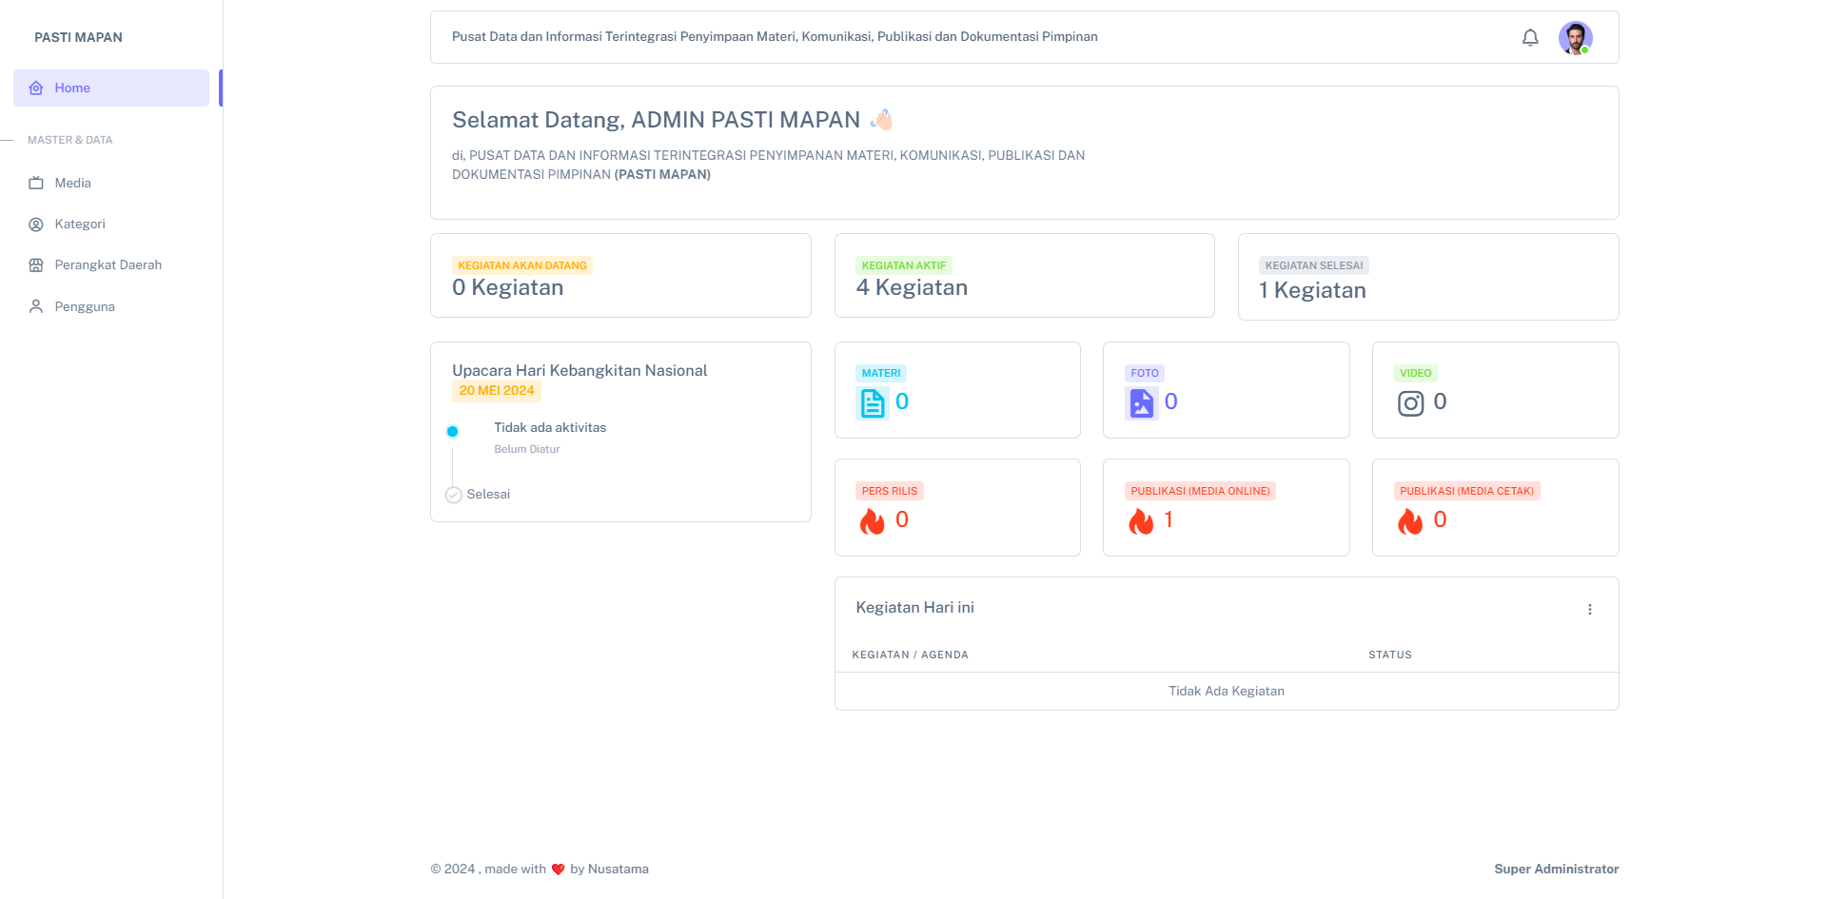The image size is (1827, 899).
Task: Click the Media Online count value 1
Action: pyautogui.click(x=1169, y=519)
